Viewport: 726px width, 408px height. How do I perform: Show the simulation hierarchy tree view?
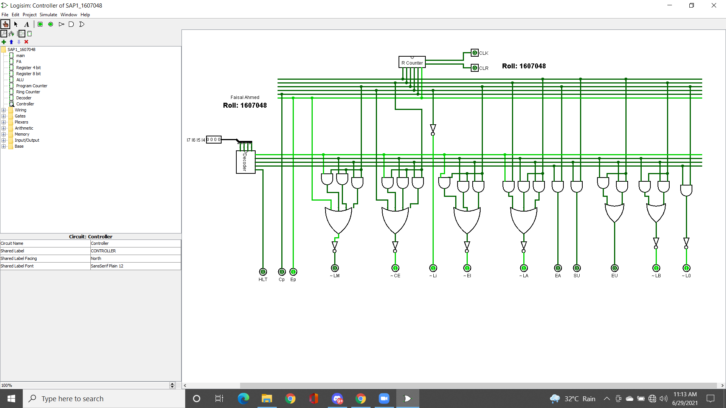click(x=11, y=34)
